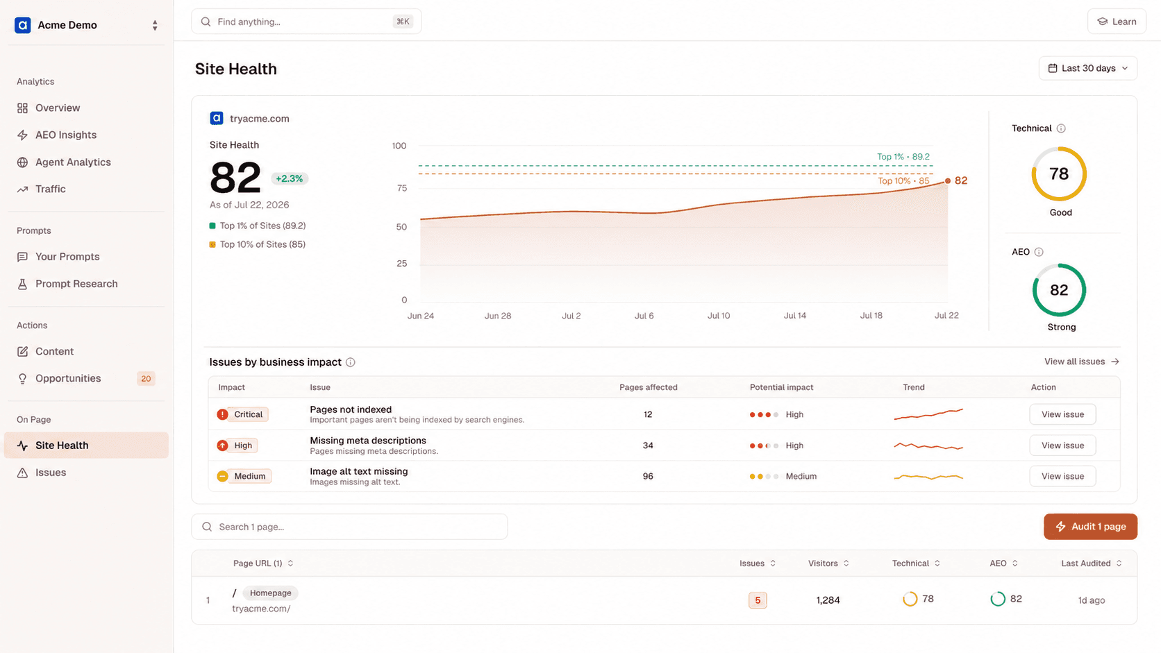Click the Technical info icon
Image resolution: width=1161 pixels, height=653 pixels.
[x=1061, y=128]
